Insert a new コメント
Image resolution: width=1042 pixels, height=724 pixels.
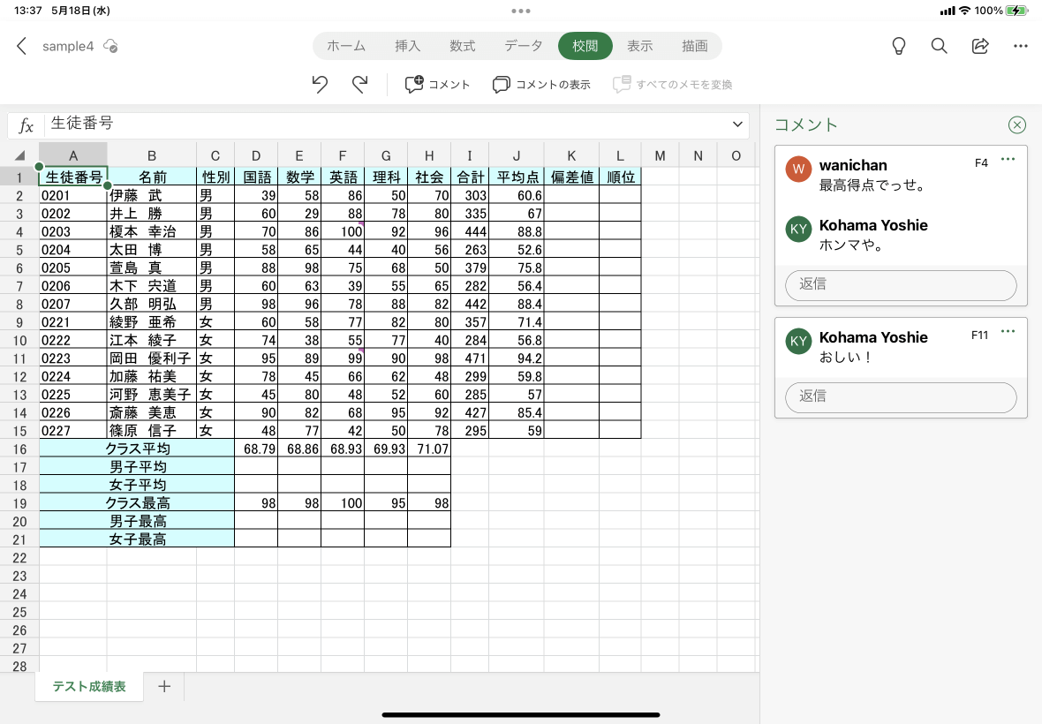point(437,84)
